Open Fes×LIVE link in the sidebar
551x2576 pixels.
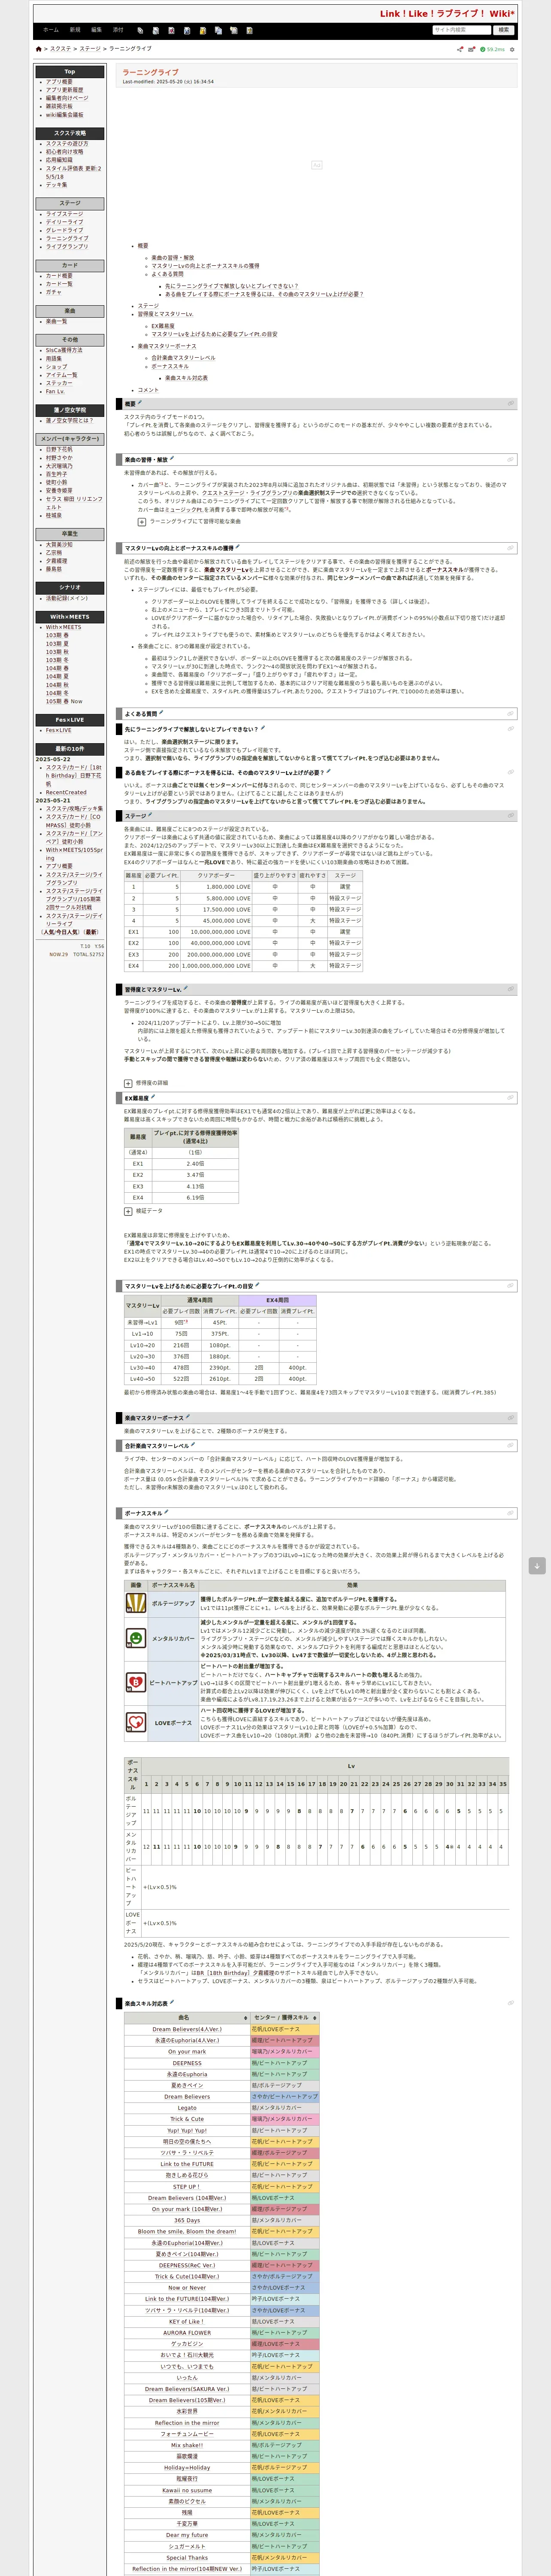point(58,730)
